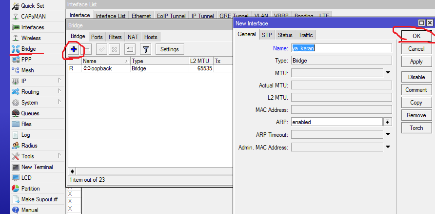Click the filter funnel icon
The width and height of the screenshot is (435, 214).
pyautogui.click(x=145, y=49)
